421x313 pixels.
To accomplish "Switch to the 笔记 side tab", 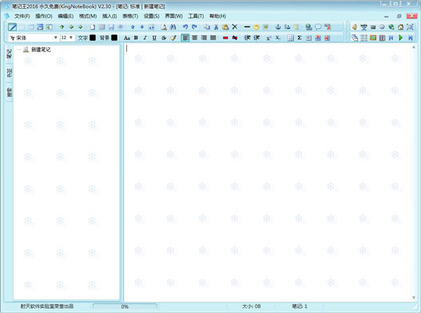I will click(9, 54).
